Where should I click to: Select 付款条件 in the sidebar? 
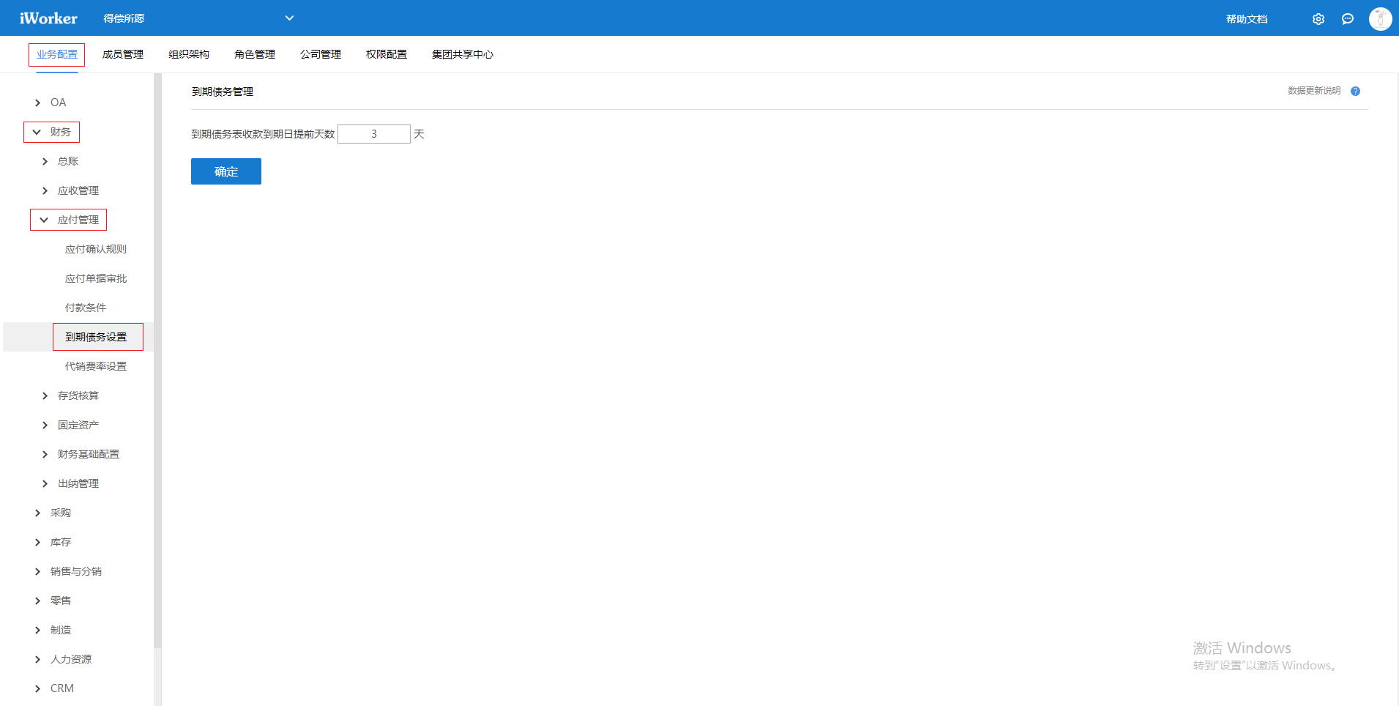click(x=86, y=308)
